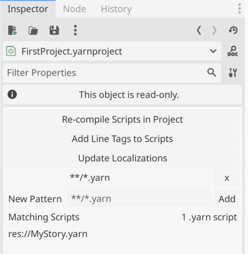This screenshot has height=254, width=248.
Task: Open documentation for this object
Action: [x=233, y=51]
